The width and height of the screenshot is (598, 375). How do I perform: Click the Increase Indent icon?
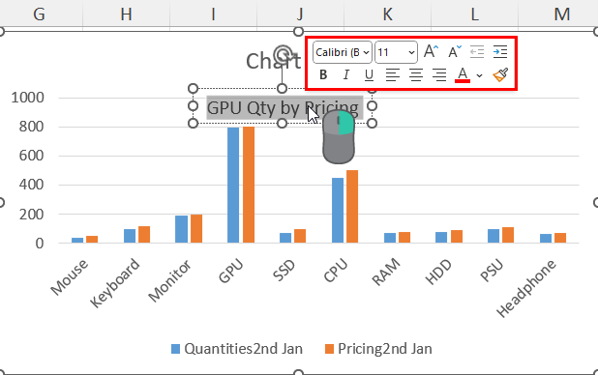(500, 51)
